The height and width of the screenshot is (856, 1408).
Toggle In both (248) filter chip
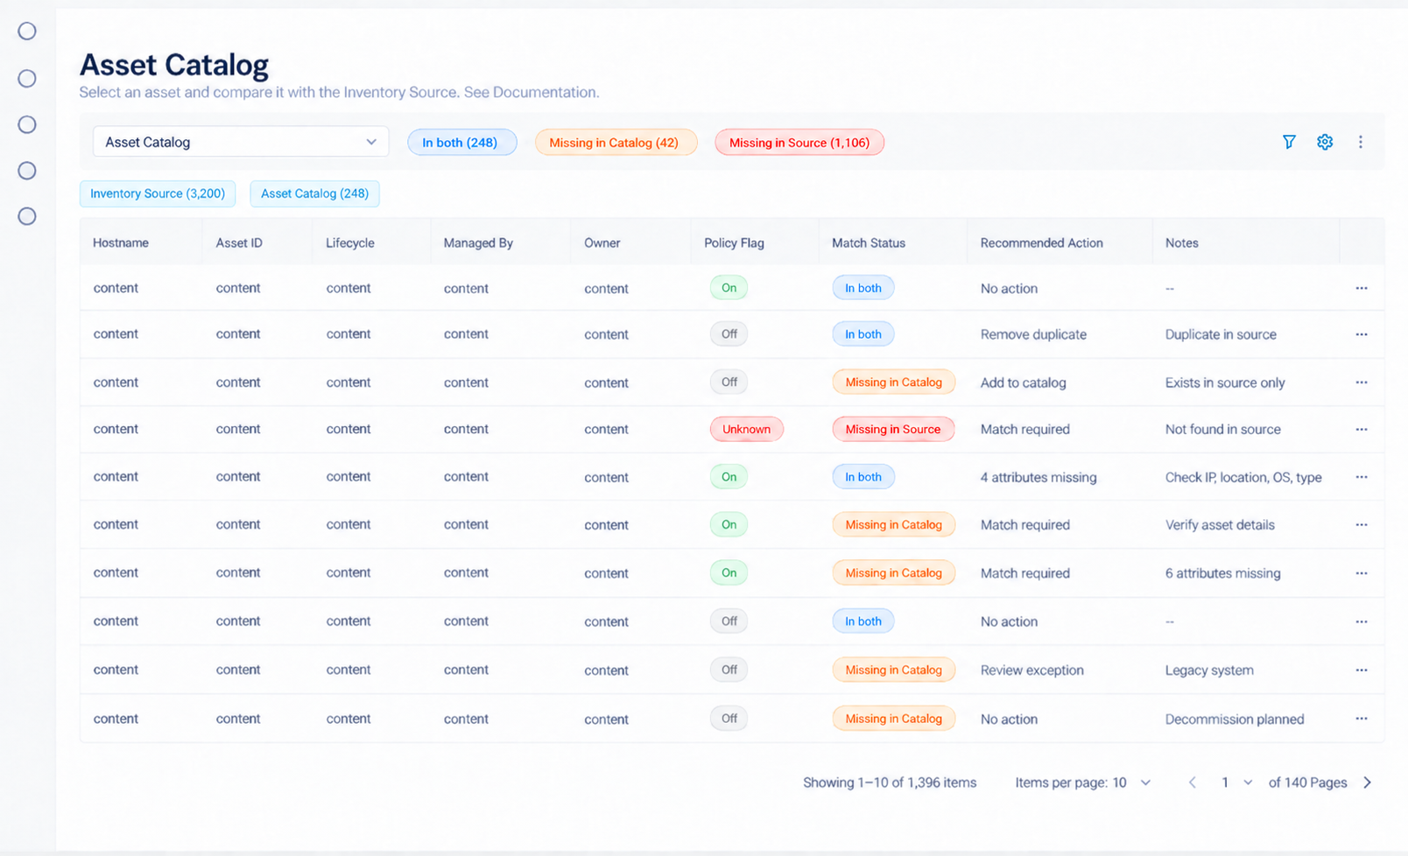coord(461,143)
